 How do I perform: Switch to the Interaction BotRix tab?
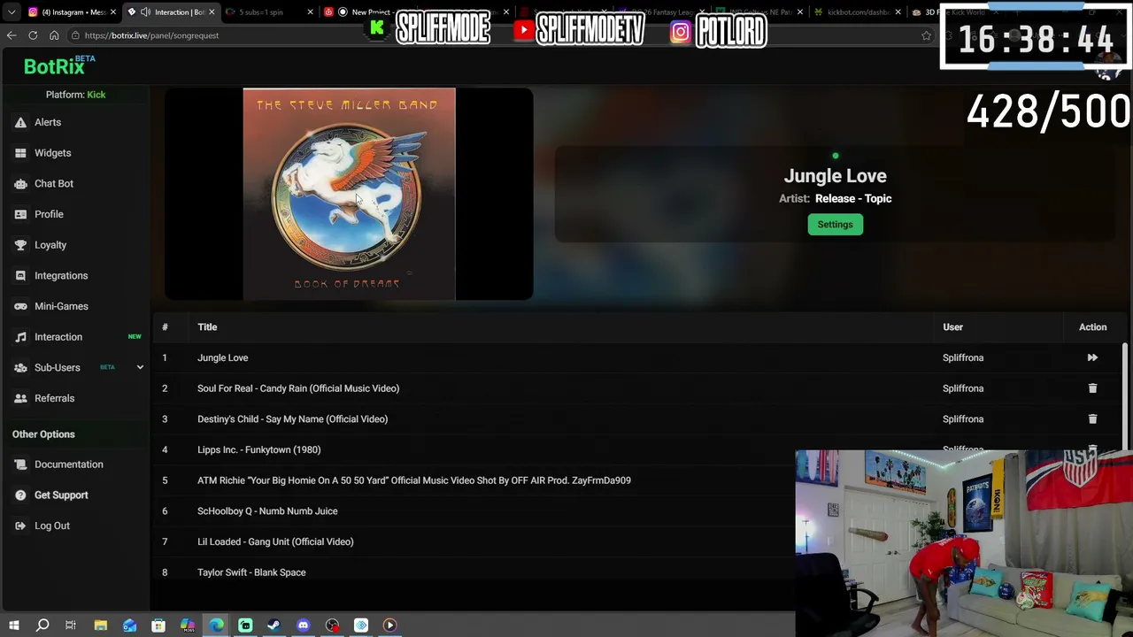pos(172,12)
